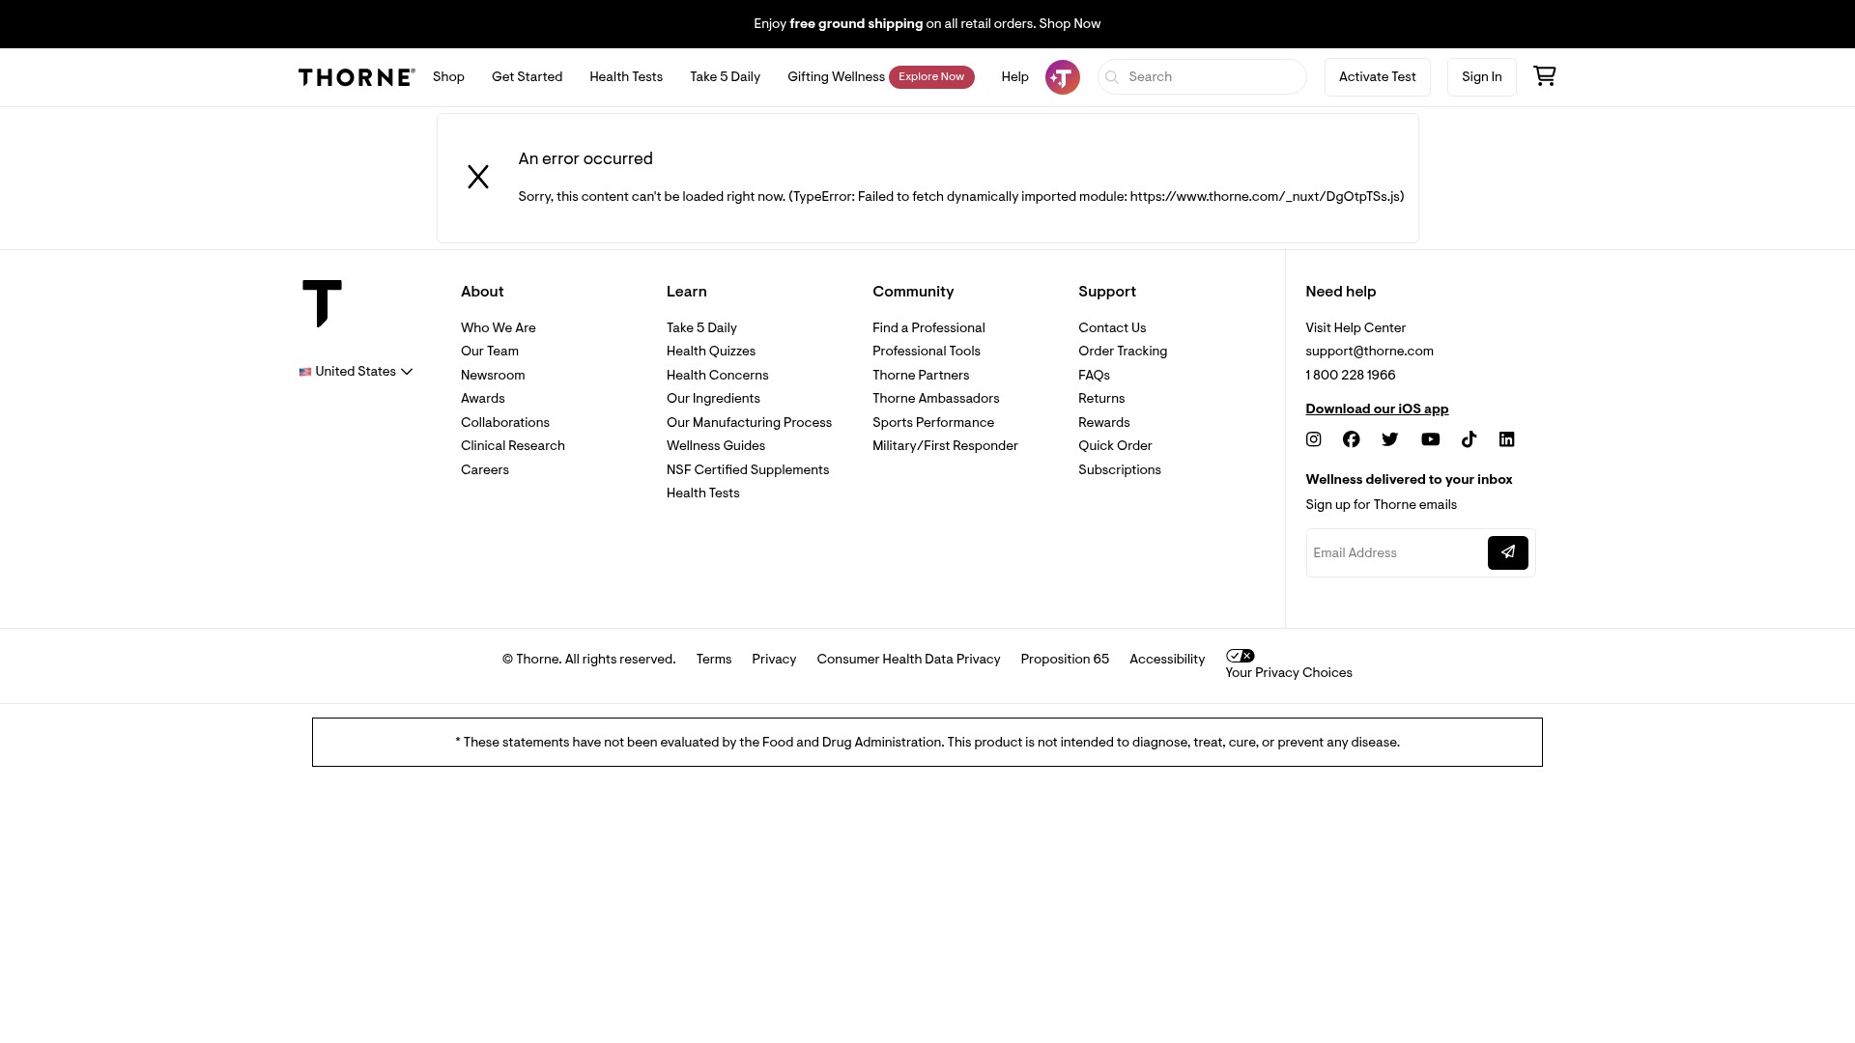This screenshot has width=1855, height=1043.
Task: Open the Order Tracking link
Action: (x=1122, y=352)
